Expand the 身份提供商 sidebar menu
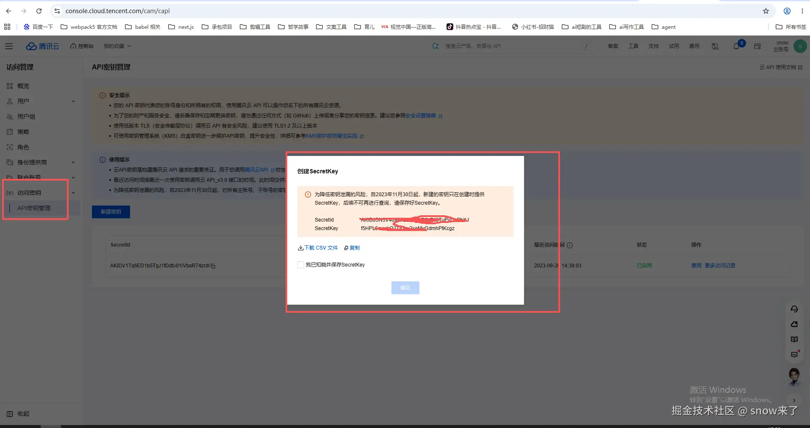This screenshot has height=428, width=810. click(x=73, y=162)
